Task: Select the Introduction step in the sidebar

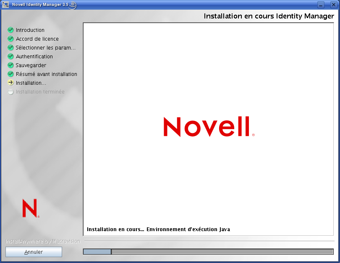Action: point(29,30)
